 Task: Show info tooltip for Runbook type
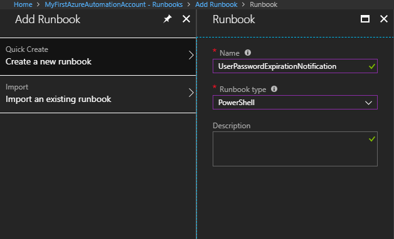point(274,89)
